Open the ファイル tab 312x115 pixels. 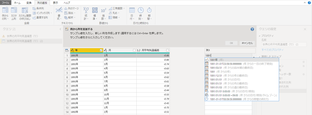tap(6, 3)
